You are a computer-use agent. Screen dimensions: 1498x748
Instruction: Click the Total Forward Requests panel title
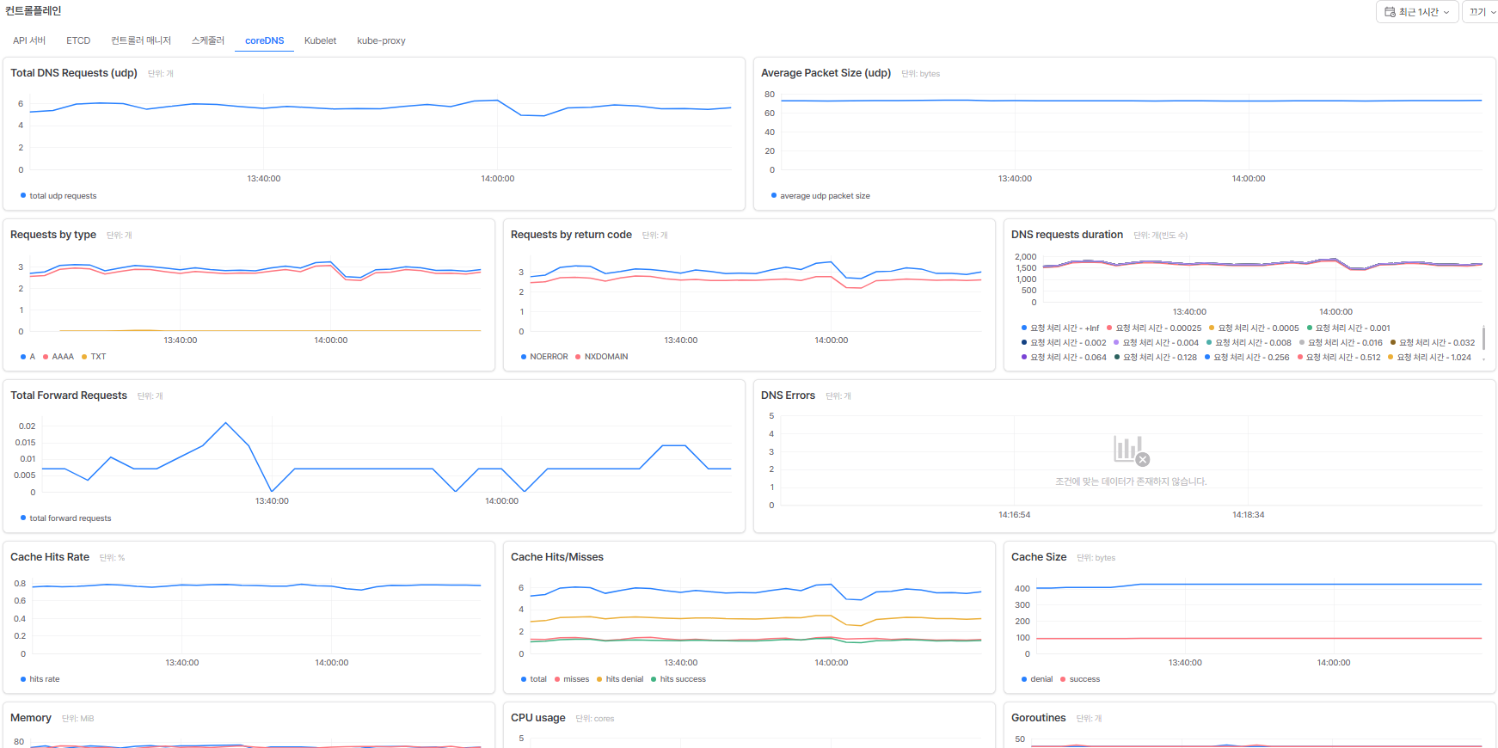tap(69, 395)
